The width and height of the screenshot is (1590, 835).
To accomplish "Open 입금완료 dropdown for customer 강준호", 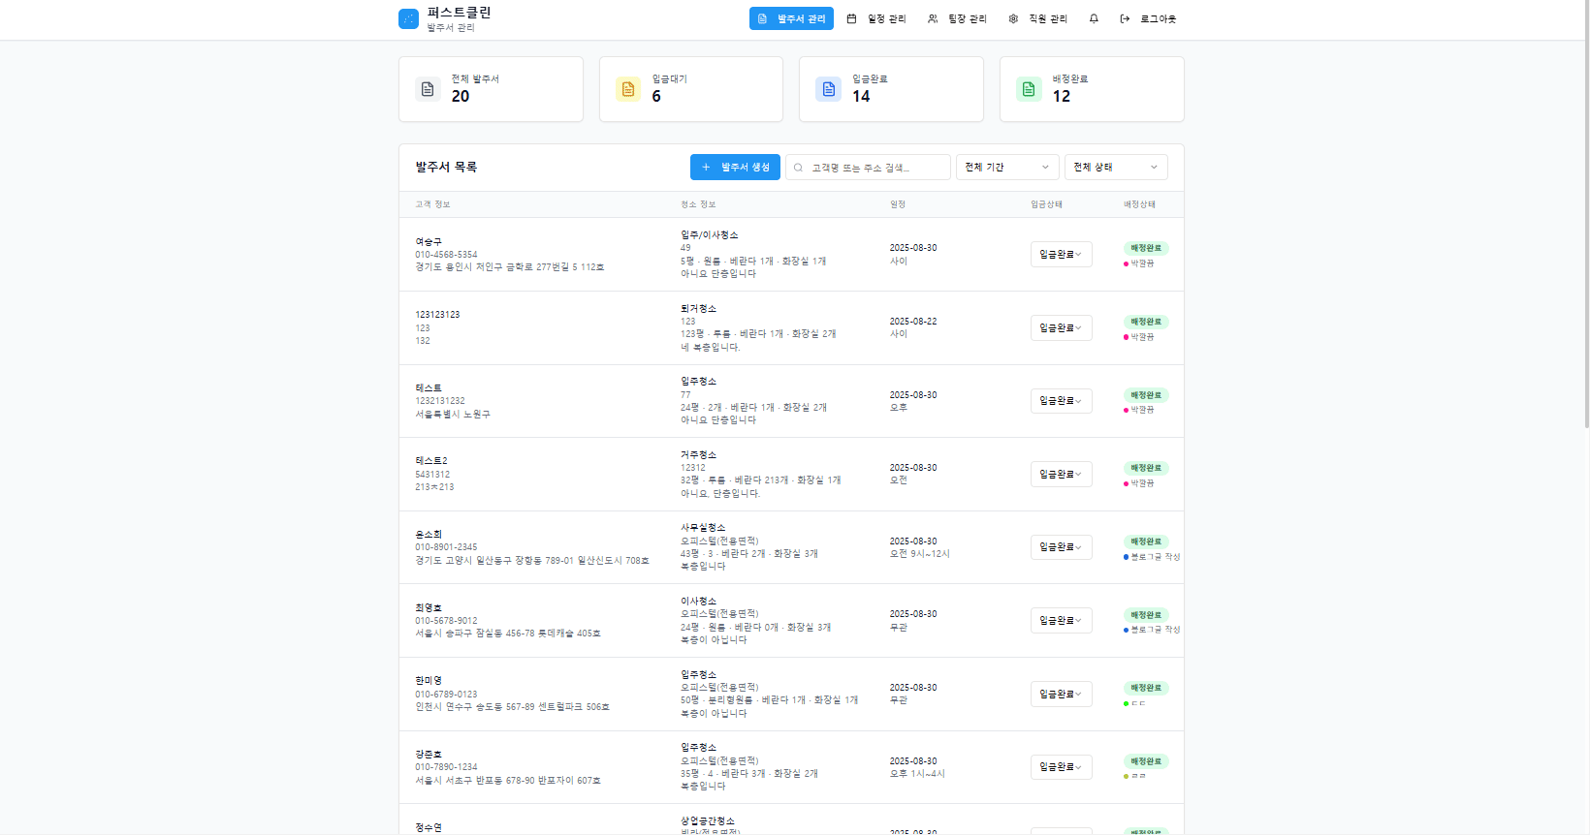I will tap(1062, 767).
